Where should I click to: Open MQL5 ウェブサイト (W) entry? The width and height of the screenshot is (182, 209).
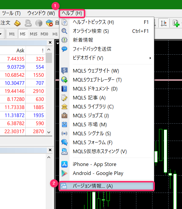[107, 71]
